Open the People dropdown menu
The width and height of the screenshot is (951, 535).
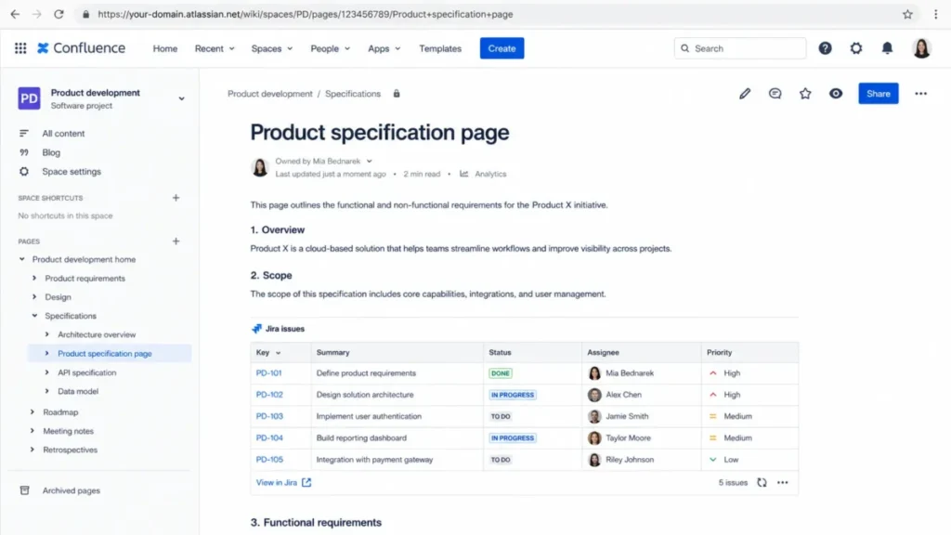[x=330, y=48]
